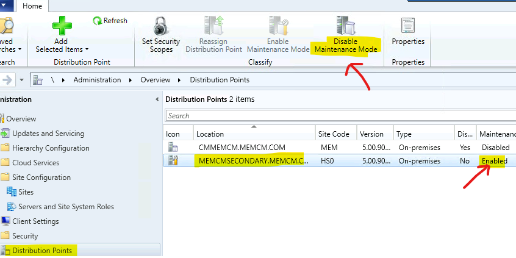The height and width of the screenshot is (258, 516).
Task: Click the CMMEMCM.MEMCM.COM row server icon
Action: coord(173,147)
